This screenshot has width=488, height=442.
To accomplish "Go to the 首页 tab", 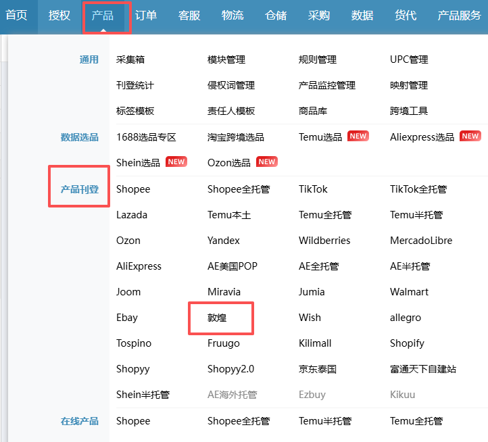I will click(16, 15).
